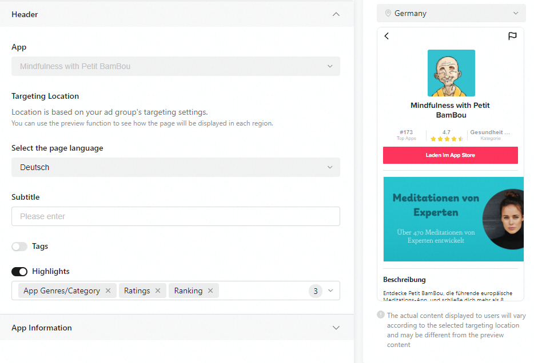Click the Petit BamBou app icon
Screen dimensions: 534x363
coord(451,73)
